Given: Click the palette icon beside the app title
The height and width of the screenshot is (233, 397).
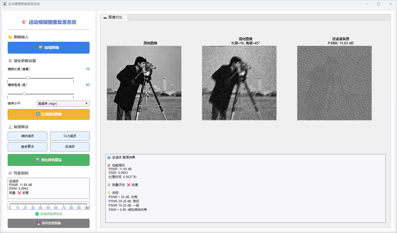Looking at the screenshot, I should pos(24,22).
